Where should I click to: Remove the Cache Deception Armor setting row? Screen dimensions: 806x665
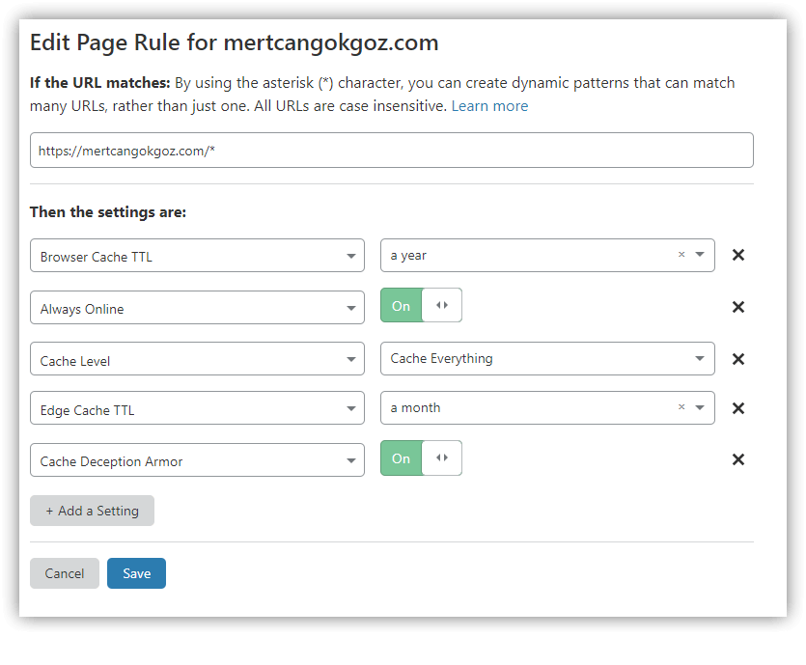click(x=738, y=459)
